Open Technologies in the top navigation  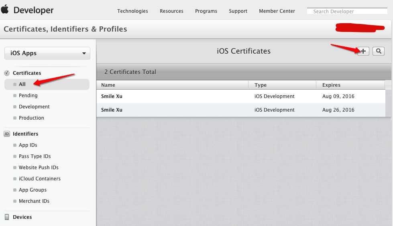[132, 11]
